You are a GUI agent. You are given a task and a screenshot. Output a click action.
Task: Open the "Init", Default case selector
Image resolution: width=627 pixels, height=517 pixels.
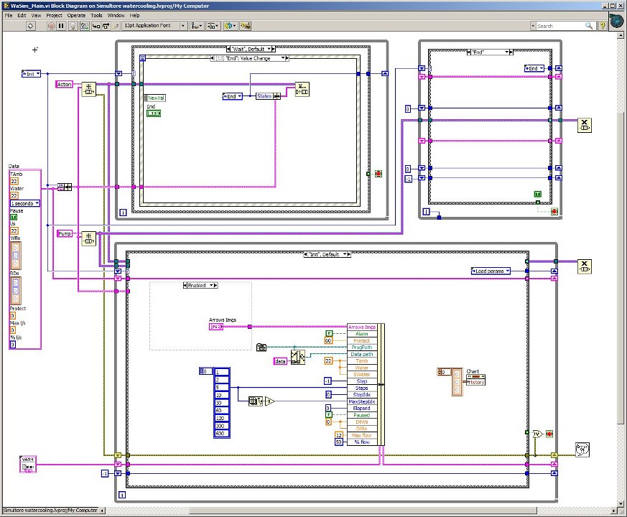(x=327, y=254)
